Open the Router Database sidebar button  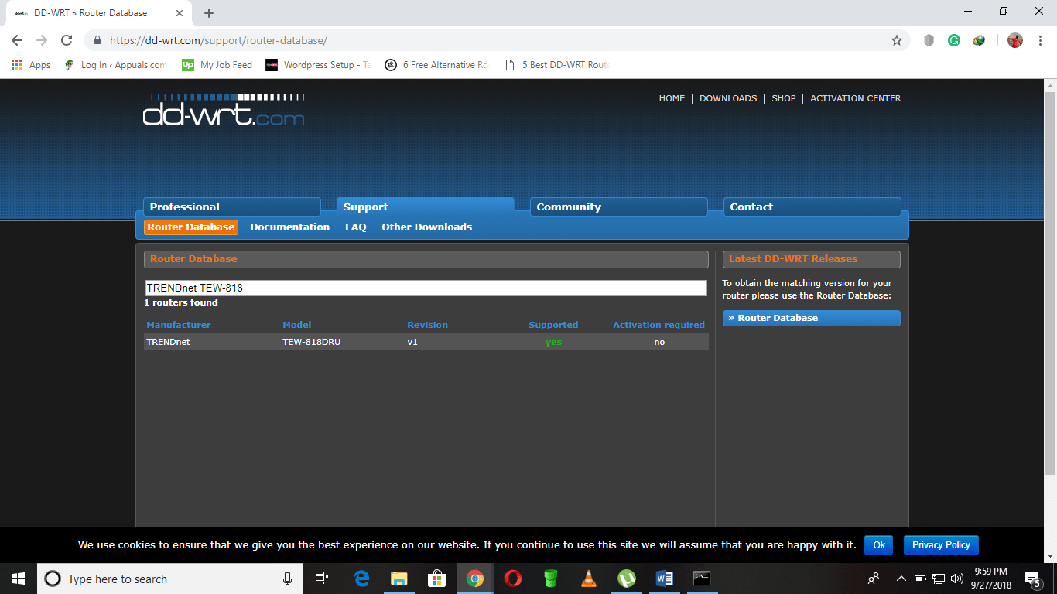tap(812, 318)
